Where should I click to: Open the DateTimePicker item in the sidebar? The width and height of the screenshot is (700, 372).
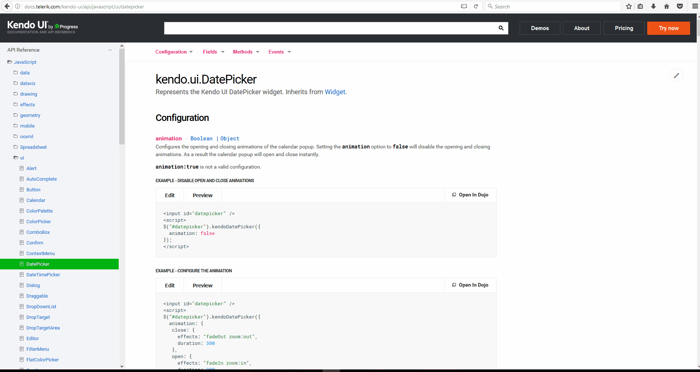43,275
